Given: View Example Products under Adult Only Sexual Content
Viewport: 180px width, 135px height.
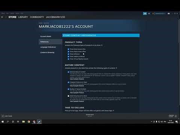Looking at the screenshot, I should 77,101.
